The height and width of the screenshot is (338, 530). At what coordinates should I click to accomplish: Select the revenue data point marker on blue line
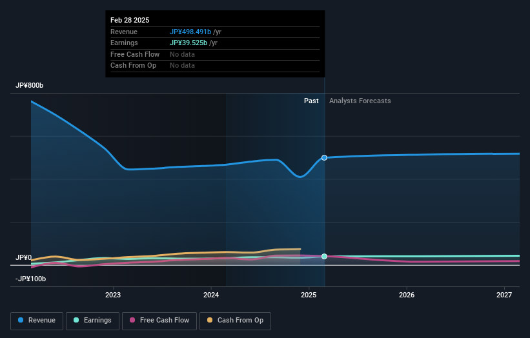[324, 157]
